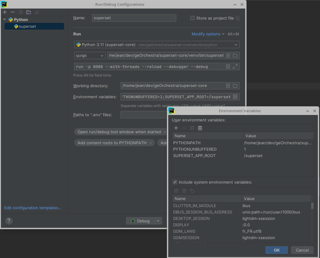320x258 pixels.
Task: Copy user environment variables icon
Action: pyautogui.click(x=192, y=128)
